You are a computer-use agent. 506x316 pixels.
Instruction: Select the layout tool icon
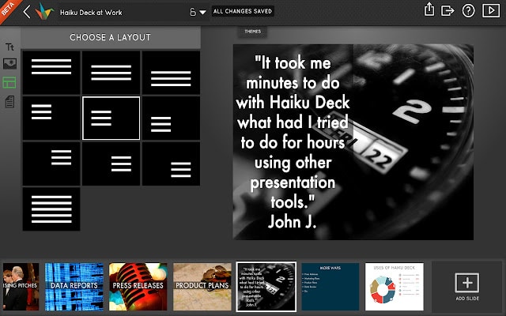(x=9, y=82)
